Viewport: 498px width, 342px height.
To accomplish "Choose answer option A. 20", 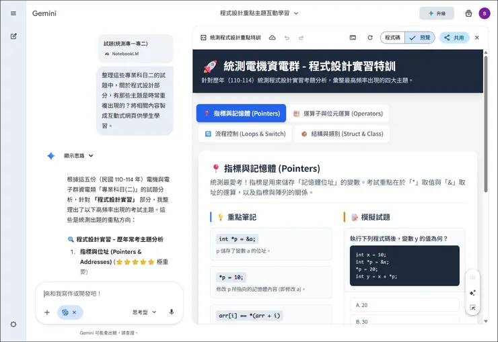I will click(404, 305).
